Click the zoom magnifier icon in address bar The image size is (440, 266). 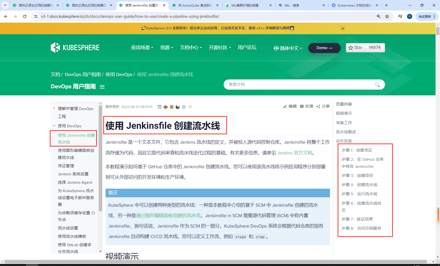[379, 16]
